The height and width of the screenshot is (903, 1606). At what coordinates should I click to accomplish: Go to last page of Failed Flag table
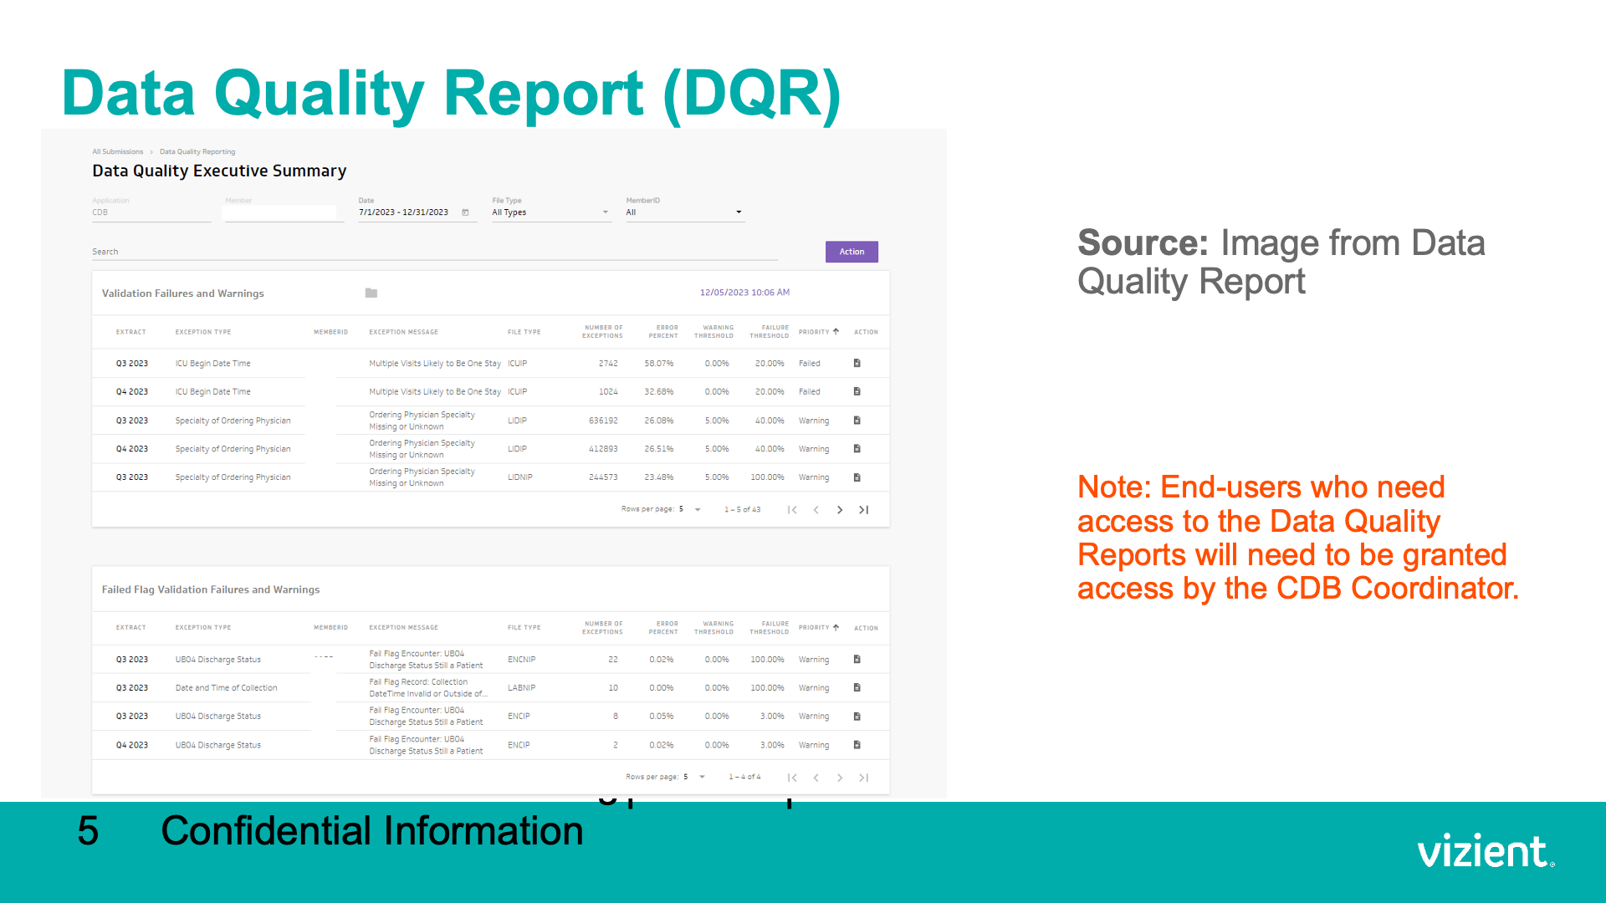(x=864, y=778)
